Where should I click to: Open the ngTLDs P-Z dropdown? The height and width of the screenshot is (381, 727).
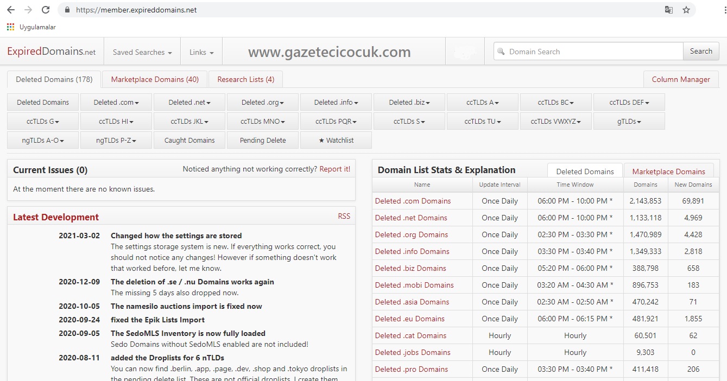coord(116,140)
